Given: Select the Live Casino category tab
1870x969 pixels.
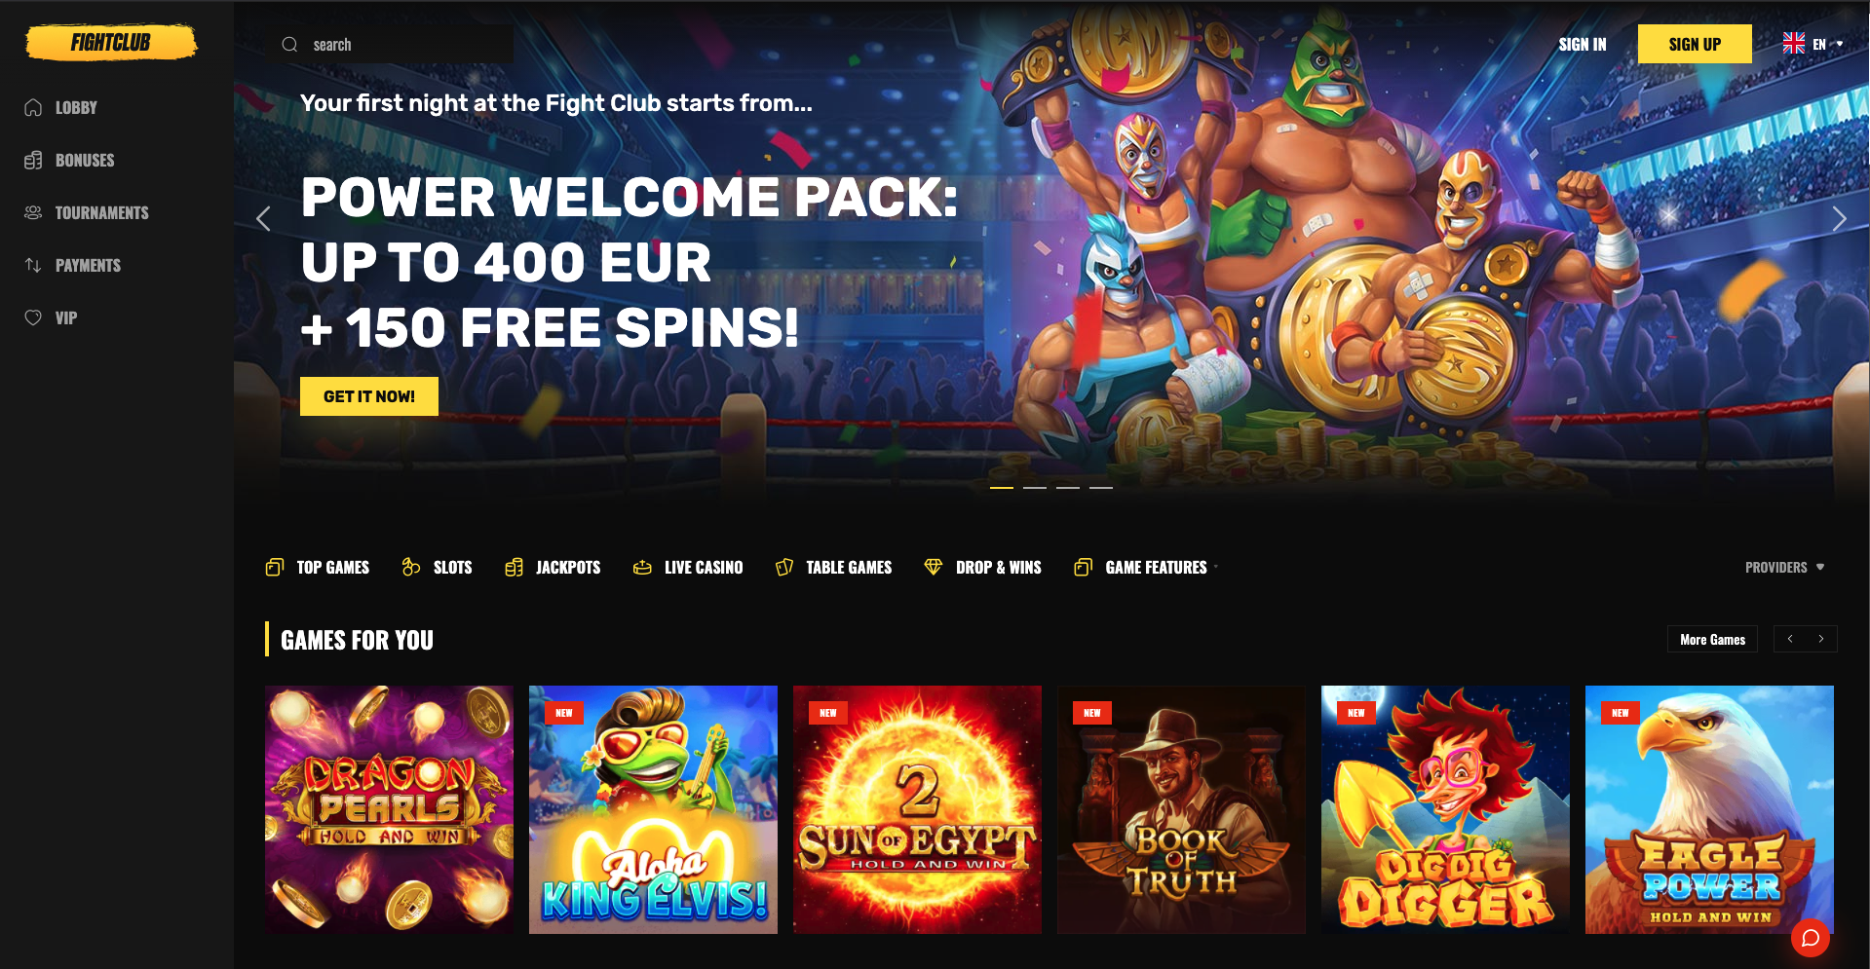Looking at the screenshot, I should [x=688, y=567].
